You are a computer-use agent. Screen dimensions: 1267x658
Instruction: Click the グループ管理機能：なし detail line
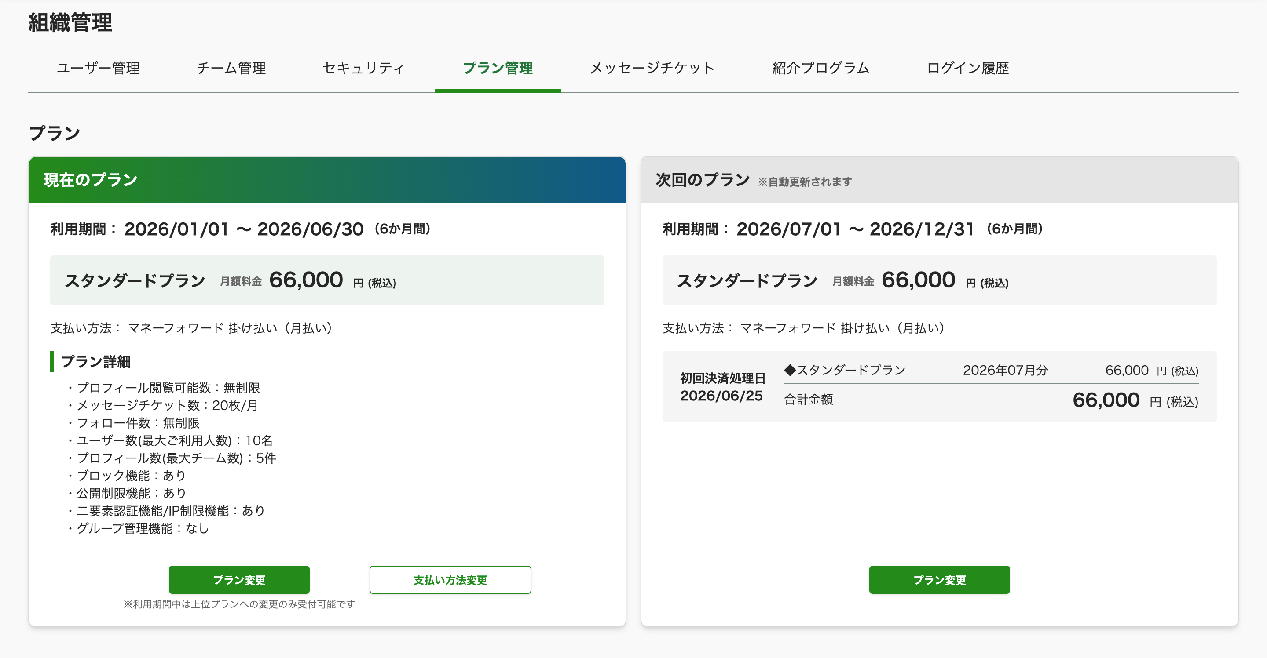point(143,528)
